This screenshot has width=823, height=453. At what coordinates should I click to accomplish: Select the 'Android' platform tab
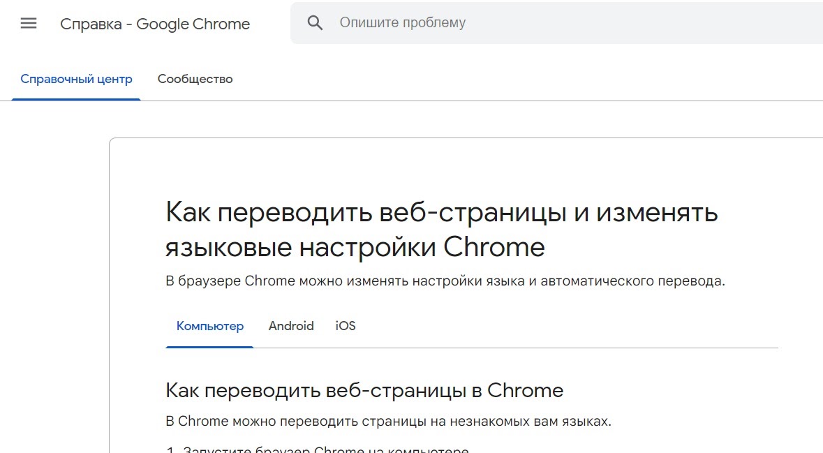291,326
